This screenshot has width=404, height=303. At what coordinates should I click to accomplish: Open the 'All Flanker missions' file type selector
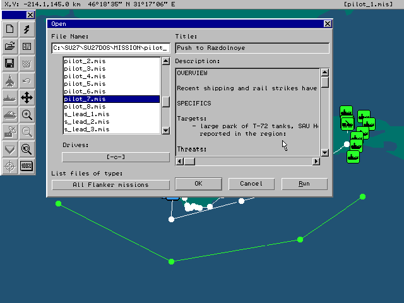[110, 184]
